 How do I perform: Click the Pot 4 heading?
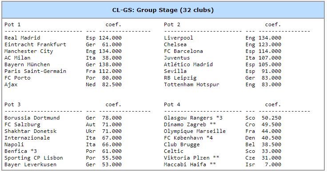point(172,104)
